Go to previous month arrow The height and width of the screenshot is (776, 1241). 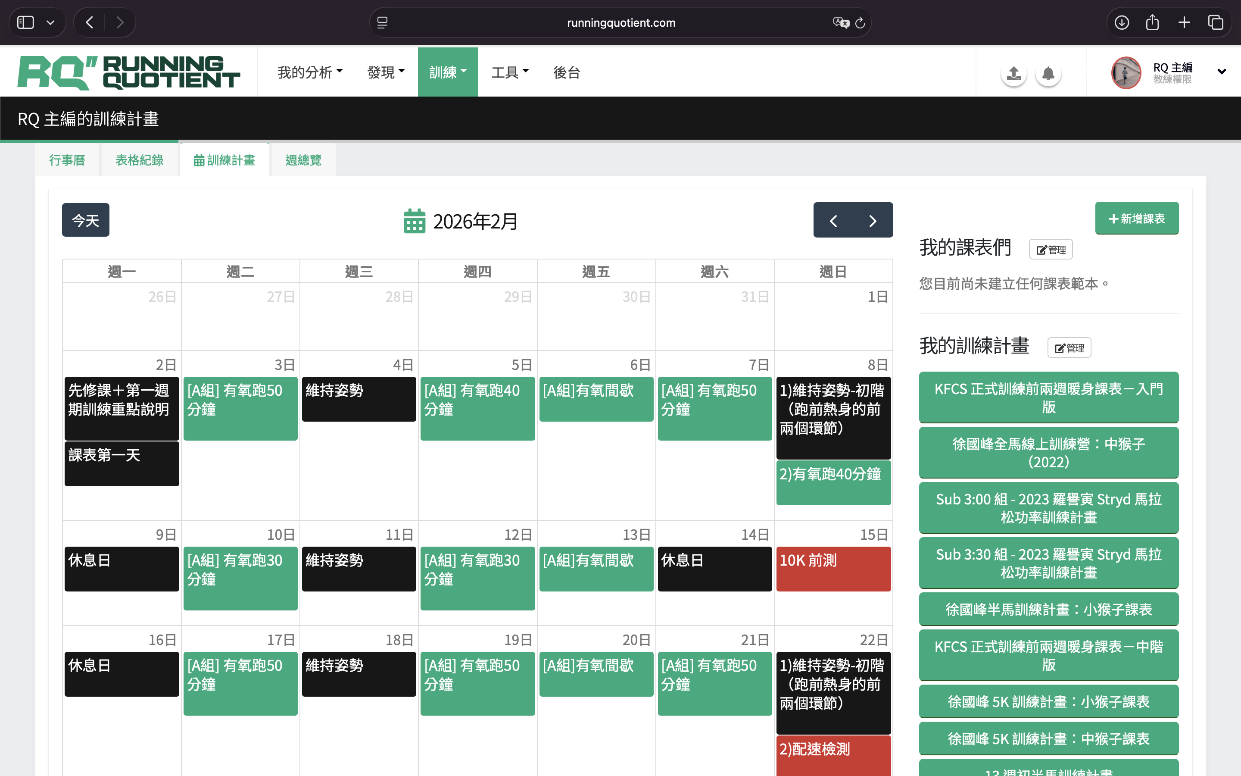point(833,221)
